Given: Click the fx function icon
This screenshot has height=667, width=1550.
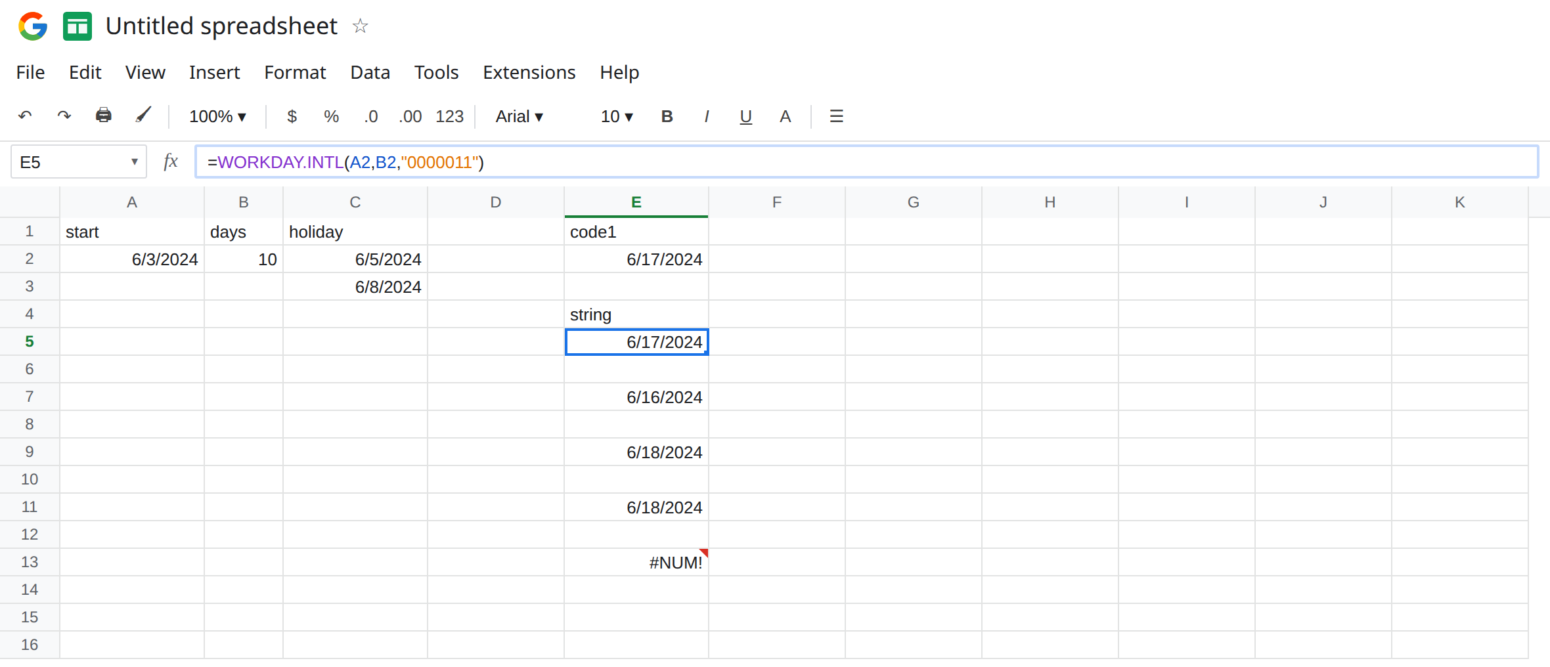Looking at the screenshot, I should (171, 161).
